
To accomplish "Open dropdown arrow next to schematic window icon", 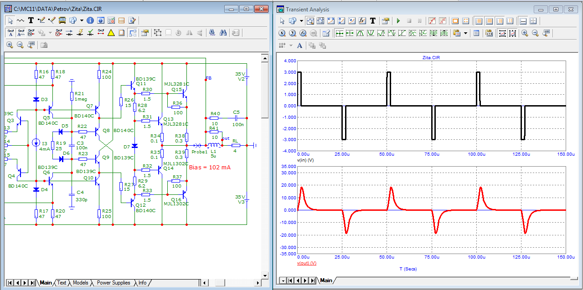I will [82, 20].
